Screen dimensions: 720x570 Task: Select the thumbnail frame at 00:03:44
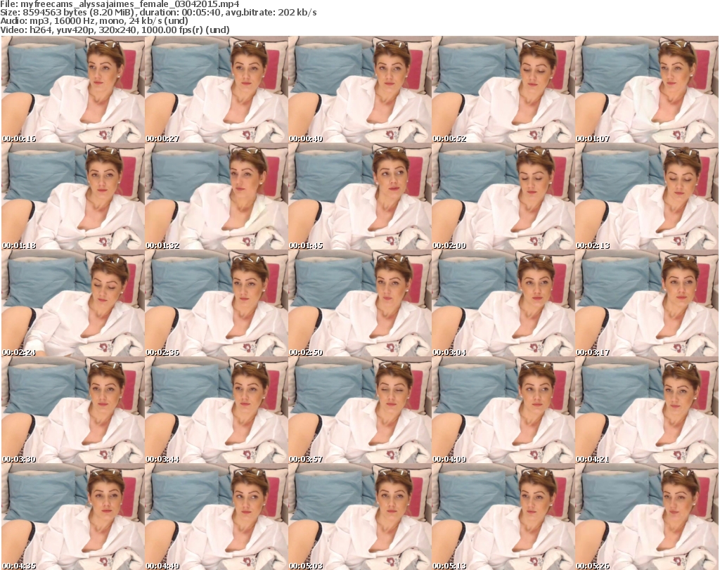pyautogui.click(x=217, y=410)
